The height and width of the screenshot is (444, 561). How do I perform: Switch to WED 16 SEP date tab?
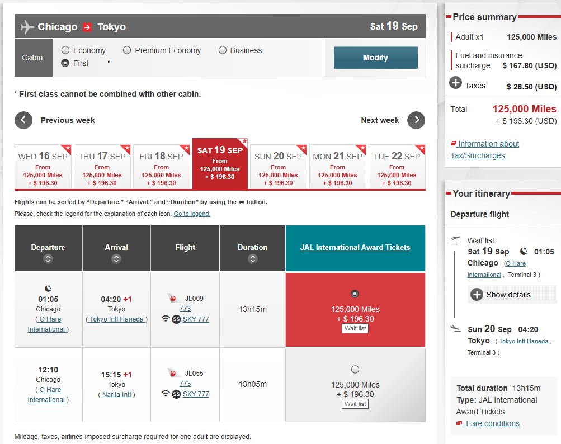(43, 167)
